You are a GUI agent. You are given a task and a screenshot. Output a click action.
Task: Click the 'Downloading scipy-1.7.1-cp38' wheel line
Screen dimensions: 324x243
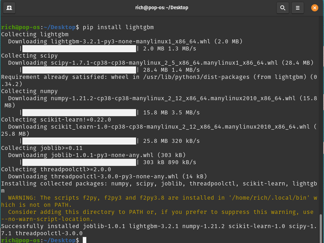(161, 62)
